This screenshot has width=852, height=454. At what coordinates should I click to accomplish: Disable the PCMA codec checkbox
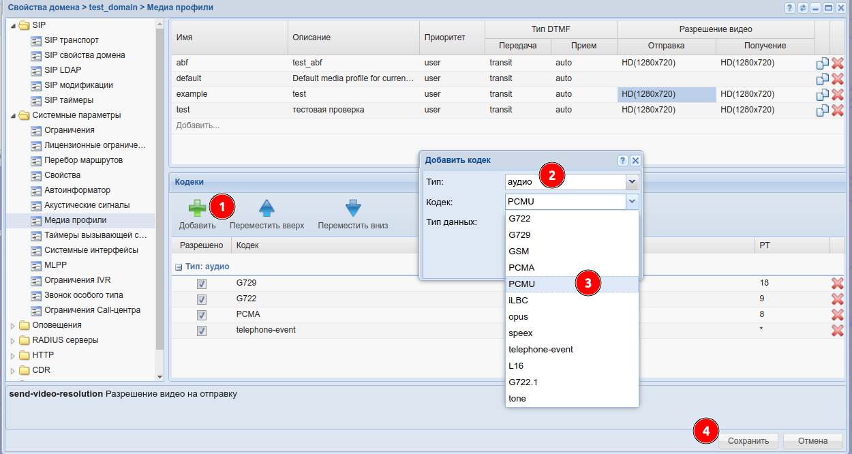tap(202, 315)
